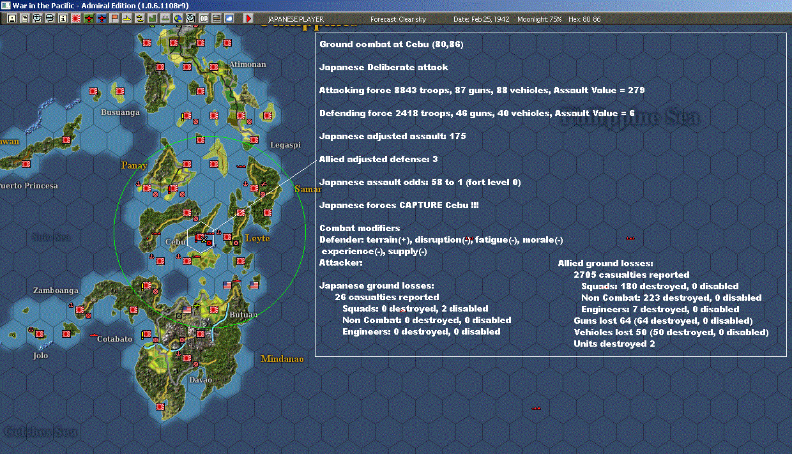792x454 pixels.
Task: Click the Mindanao island label
Action: [282, 359]
